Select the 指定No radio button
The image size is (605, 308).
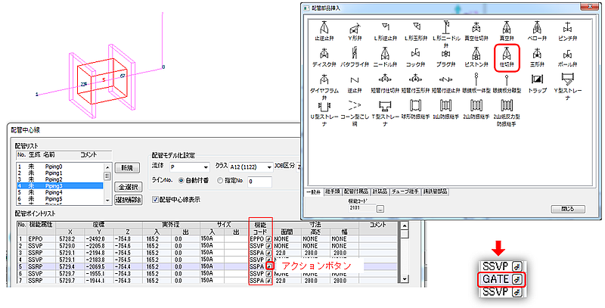[220, 180]
